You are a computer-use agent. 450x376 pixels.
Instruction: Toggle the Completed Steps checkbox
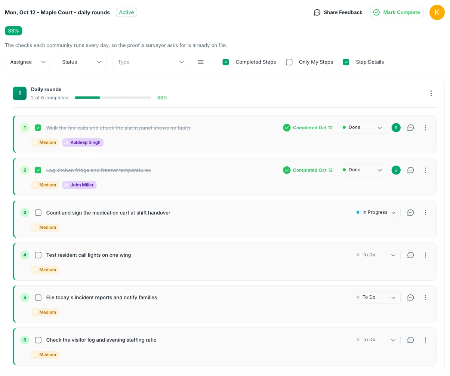pos(226,62)
